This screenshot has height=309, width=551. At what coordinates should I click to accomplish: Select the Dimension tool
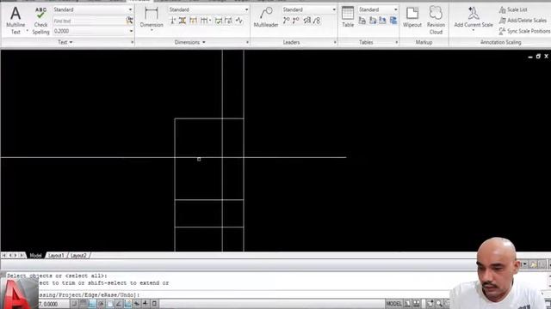point(152,18)
